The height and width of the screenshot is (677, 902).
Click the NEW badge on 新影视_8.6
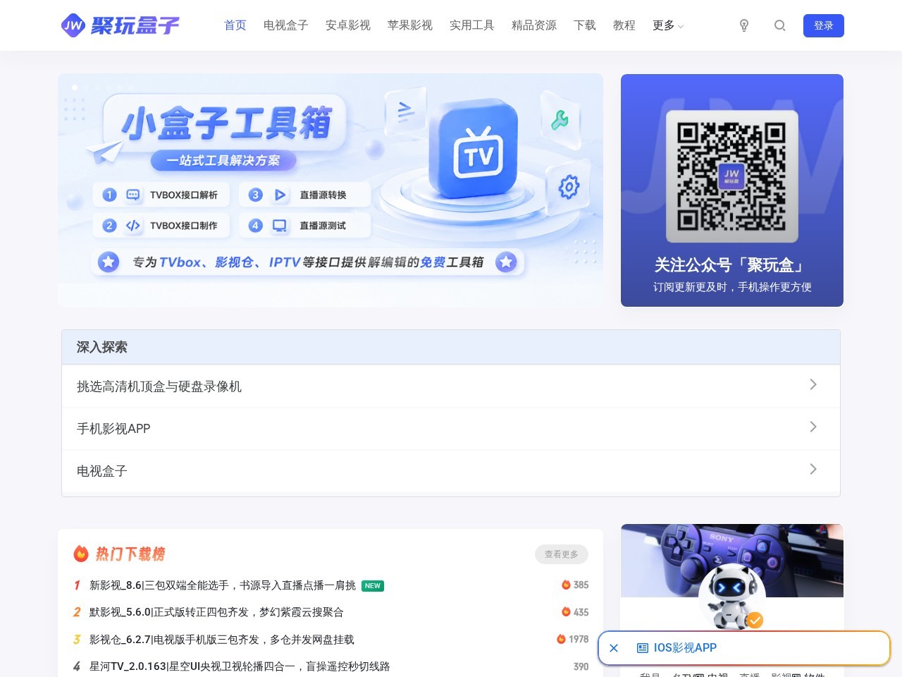pyautogui.click(x=373, y=586)
